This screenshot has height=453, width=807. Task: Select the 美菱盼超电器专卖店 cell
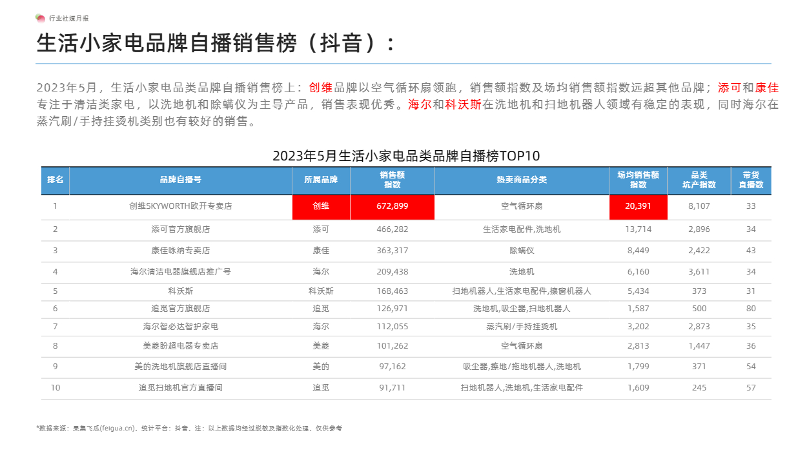point(181,346)
